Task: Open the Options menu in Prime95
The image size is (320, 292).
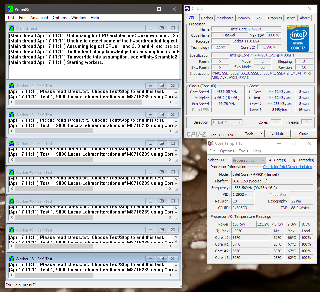Action: (60, 18)
